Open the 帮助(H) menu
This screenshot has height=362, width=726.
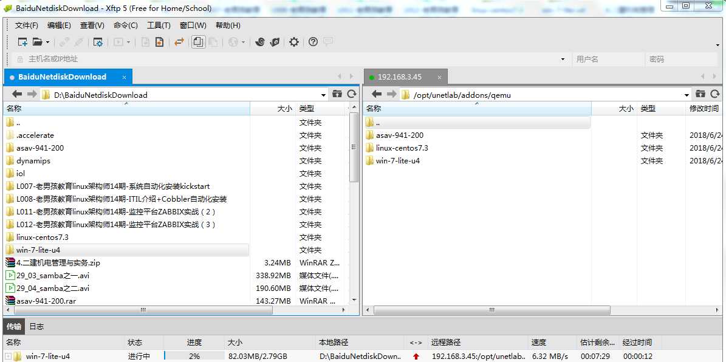[228, 26]
